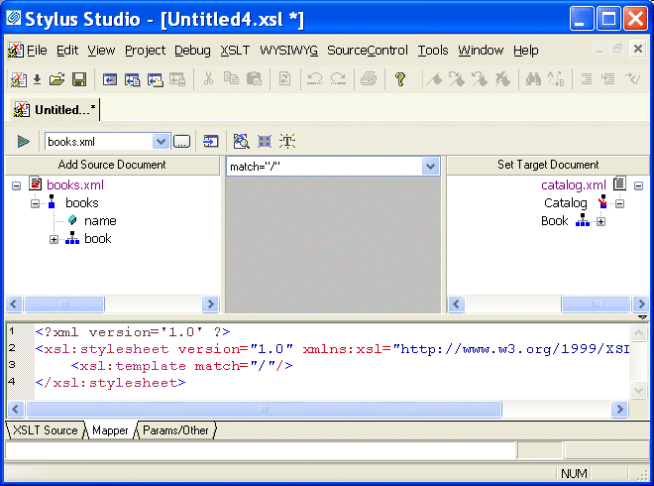Click the Open file folder icon
This screenshot has height=486, width=654.
pyautogui.click(x=57, y=79)
